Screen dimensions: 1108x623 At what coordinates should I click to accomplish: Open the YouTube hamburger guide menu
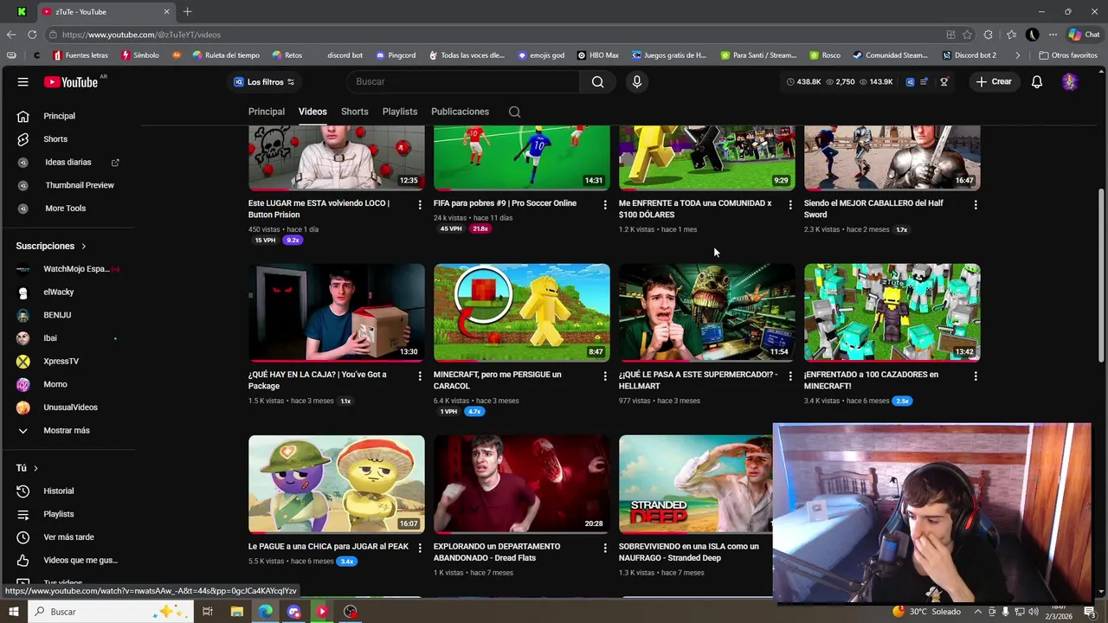[23, 82]
